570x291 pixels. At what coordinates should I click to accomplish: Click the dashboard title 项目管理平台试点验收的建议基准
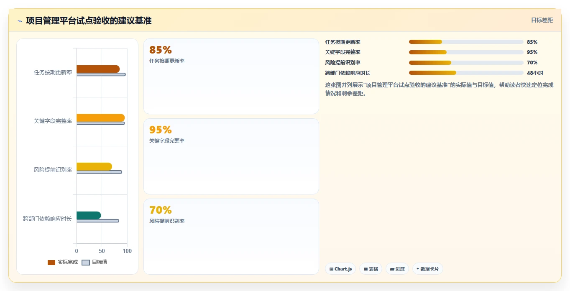click(x=89, y=20)
